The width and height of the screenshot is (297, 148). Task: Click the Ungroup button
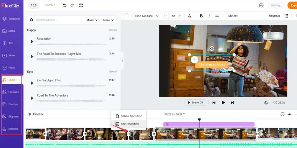click(274, 16)
